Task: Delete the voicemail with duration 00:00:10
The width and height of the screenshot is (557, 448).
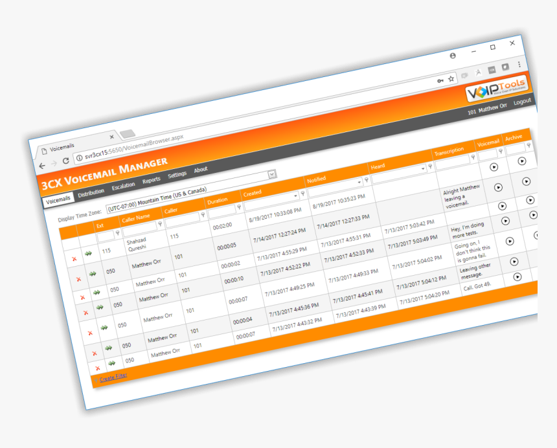Action: click(x=85, y=313)
